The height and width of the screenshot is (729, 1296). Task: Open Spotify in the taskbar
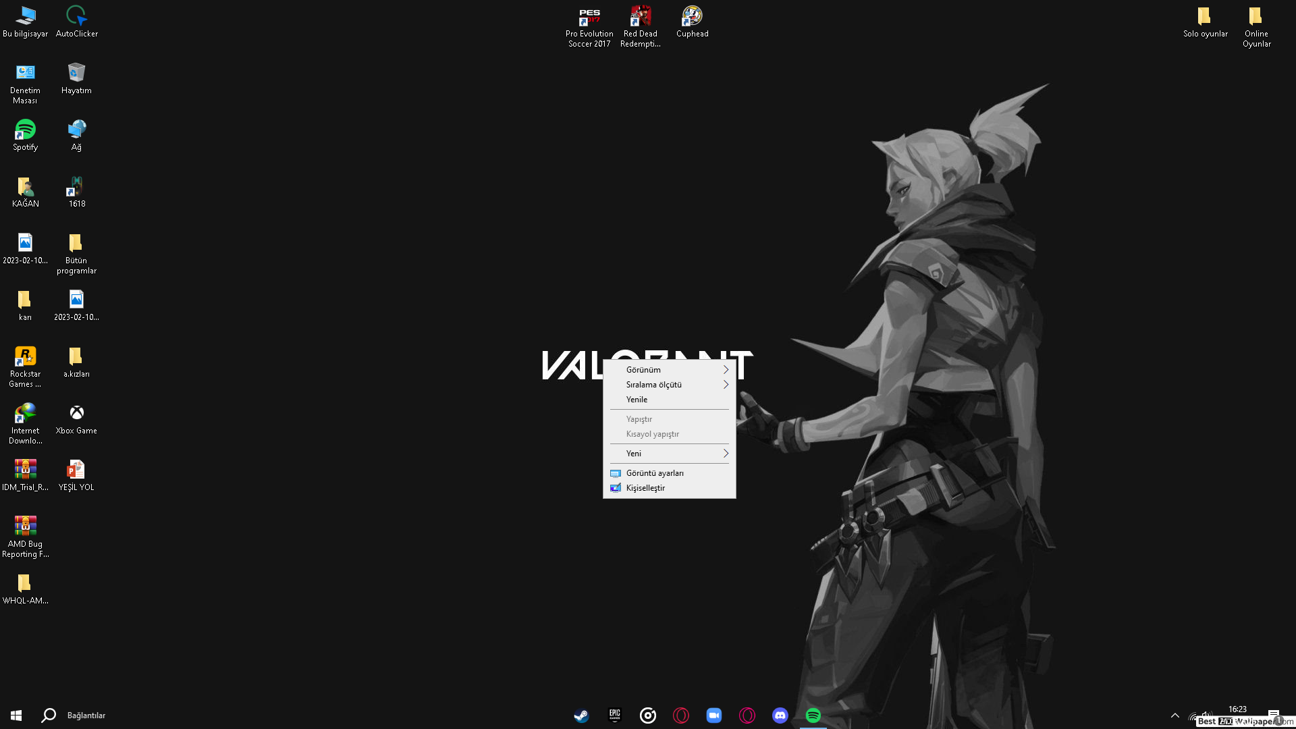(813, 715)
